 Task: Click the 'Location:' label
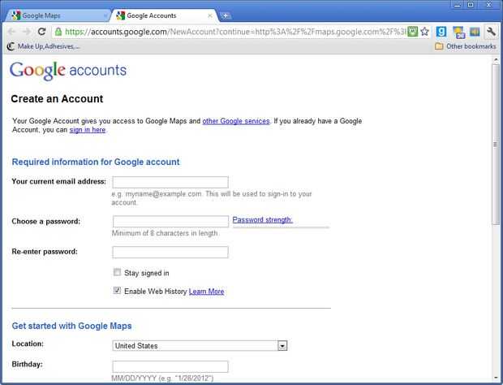click(x=28, y=344)
